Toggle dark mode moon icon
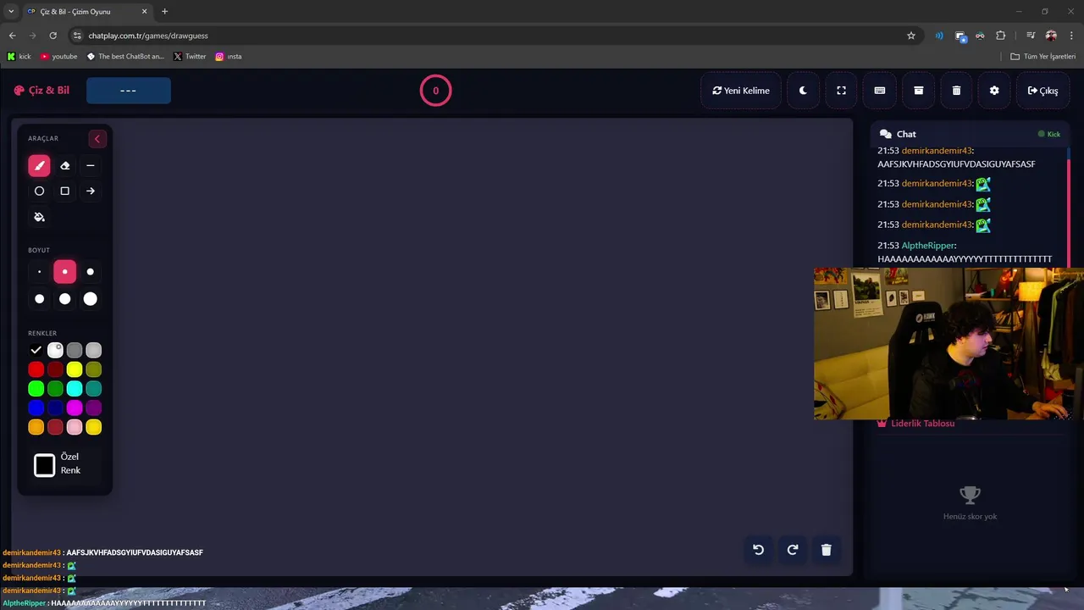The width and height of the screenshot is (1084, 610). click(803, 91)
